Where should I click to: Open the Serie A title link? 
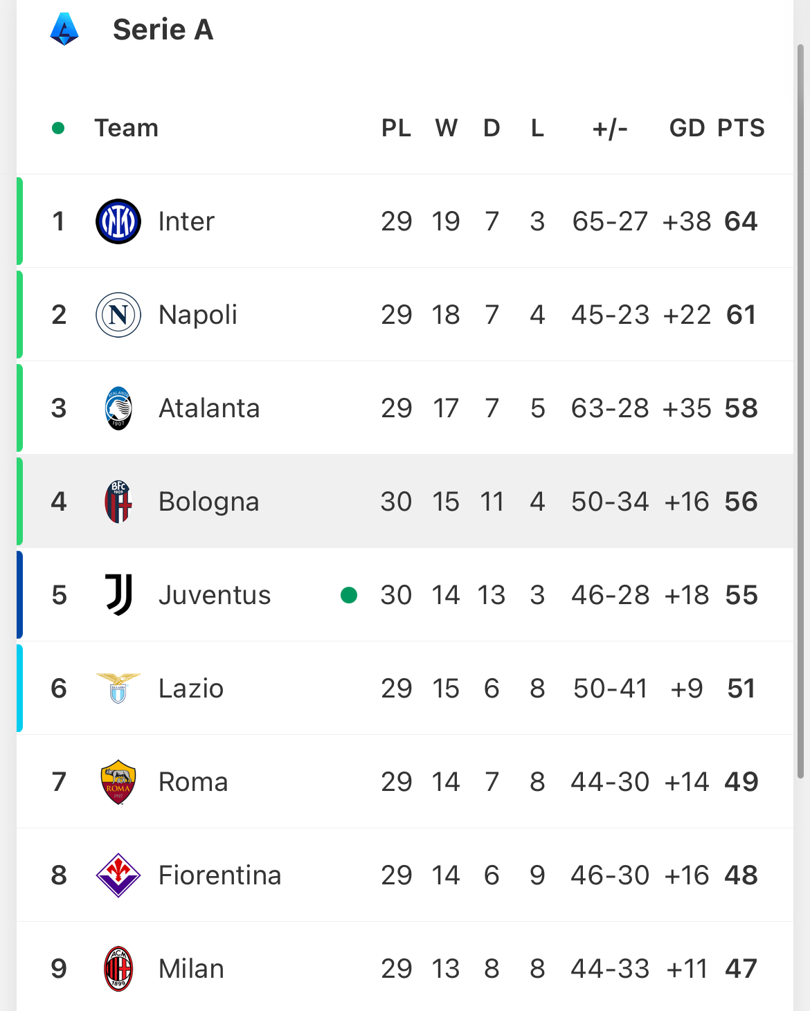pyautogui.click(x=163, y=30)
